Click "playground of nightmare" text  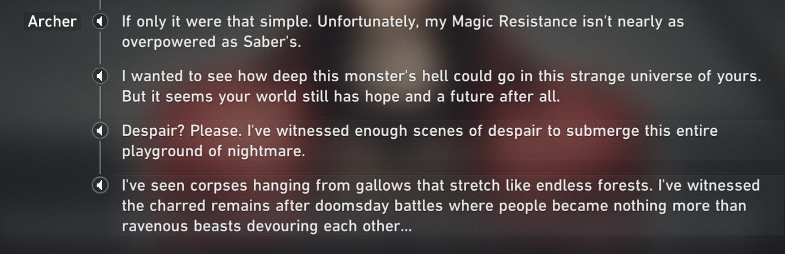(213, 151)
